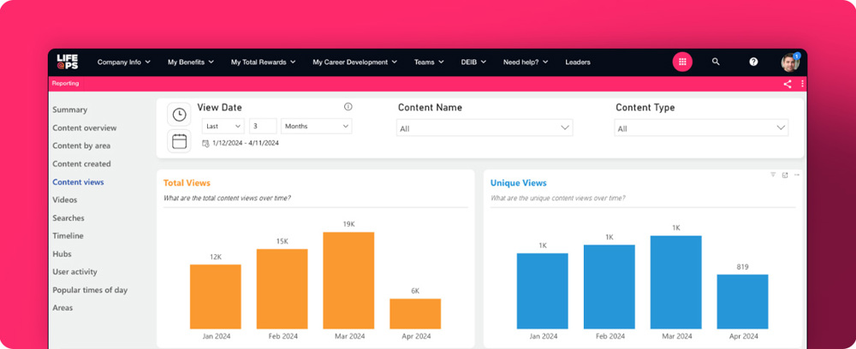This screenshot has height=349, width=856.
Task: Open the pink apps grid launcher
Action: pyautogui.click(x=682, y=62)
